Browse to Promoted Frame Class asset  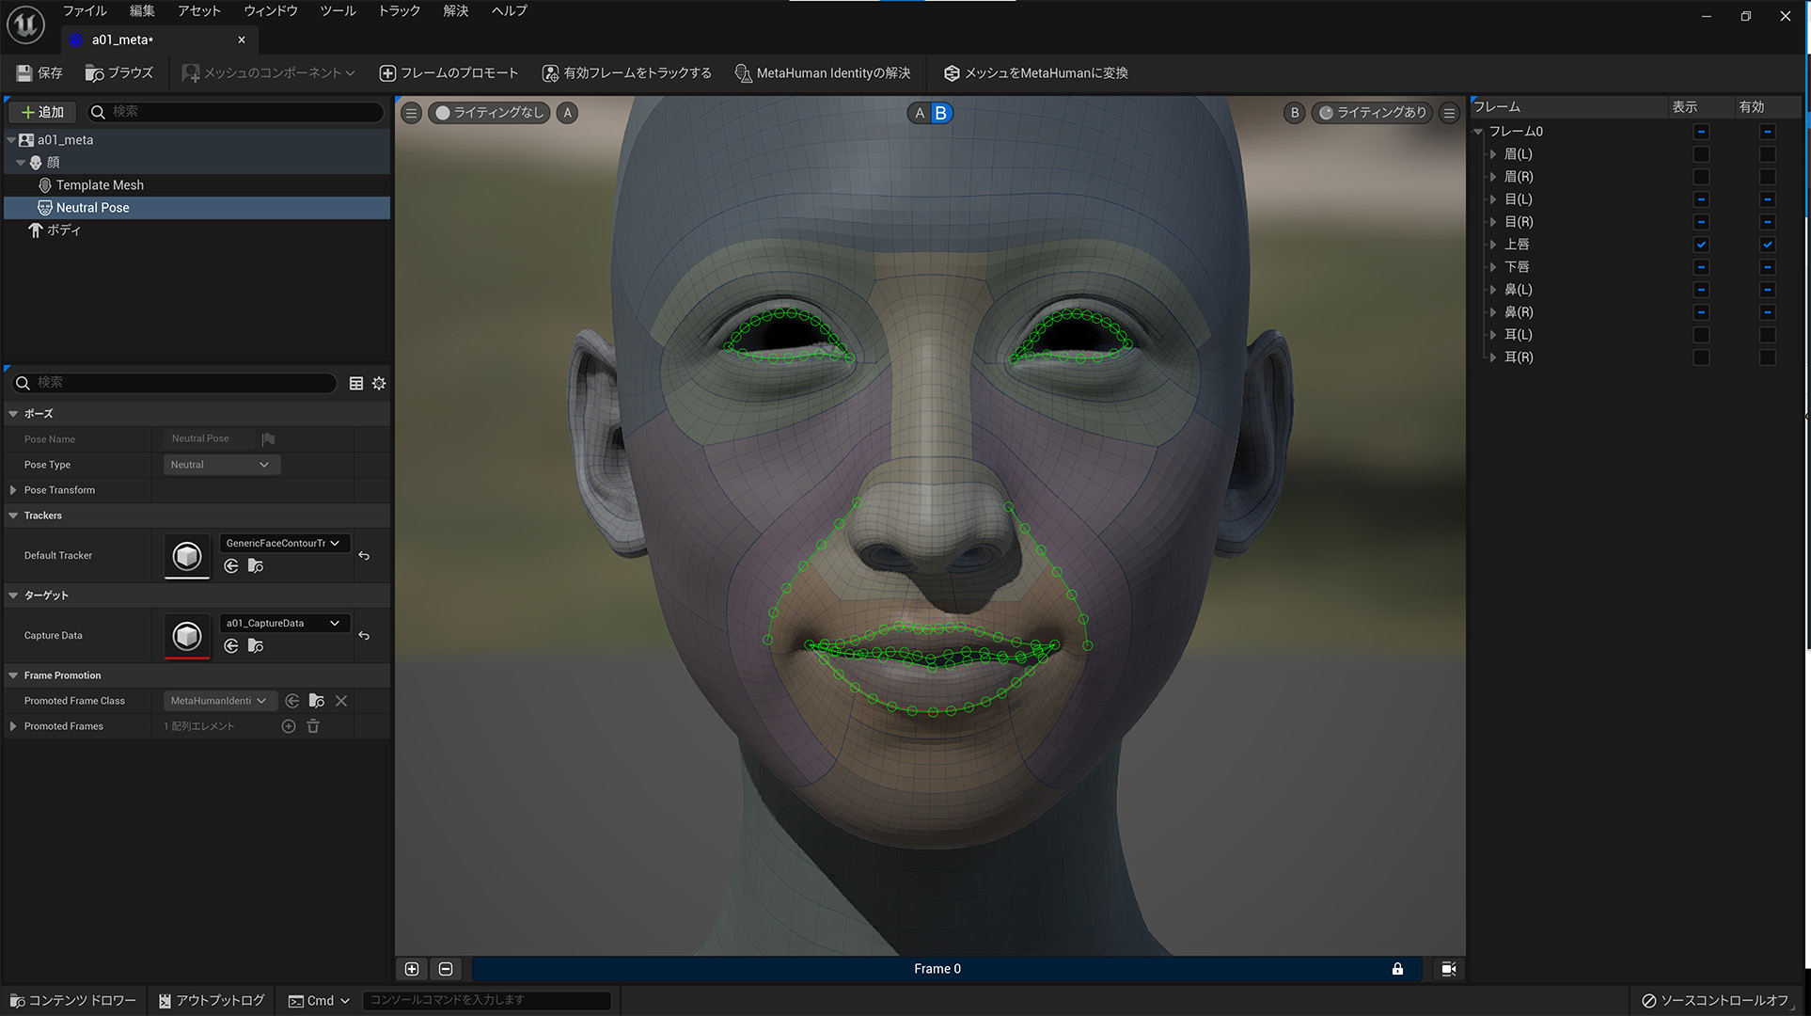317,701
